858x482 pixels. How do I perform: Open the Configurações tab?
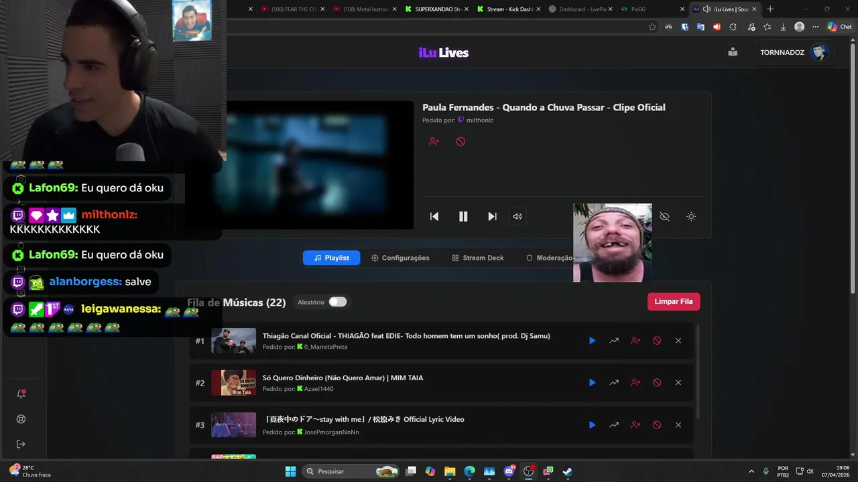[400, 258]
